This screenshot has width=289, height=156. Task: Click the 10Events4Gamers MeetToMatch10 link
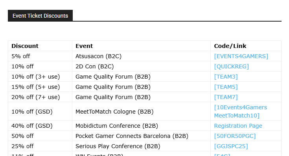click(240, 112)
